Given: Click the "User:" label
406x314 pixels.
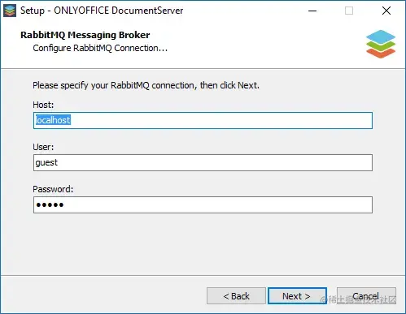Looking at the screenshot, I should pyautogui.click(x=43, y=147).
